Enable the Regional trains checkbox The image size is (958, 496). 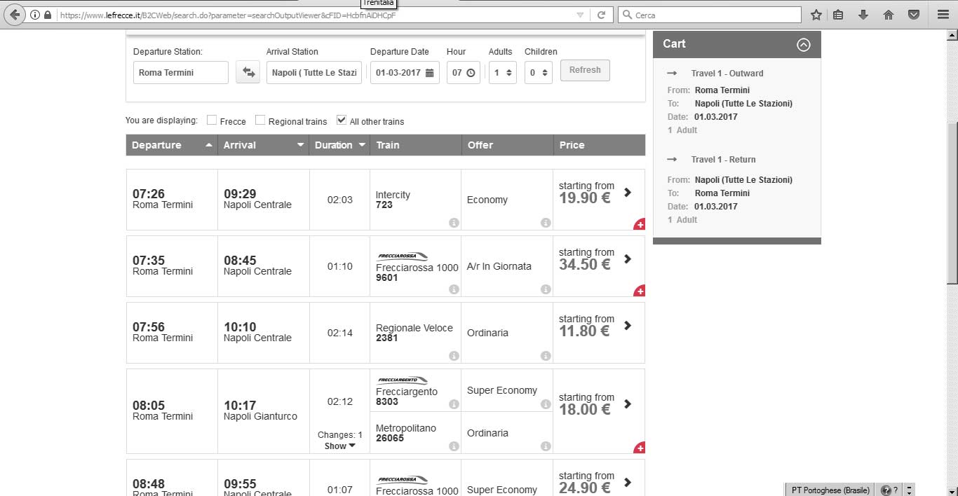260,120
